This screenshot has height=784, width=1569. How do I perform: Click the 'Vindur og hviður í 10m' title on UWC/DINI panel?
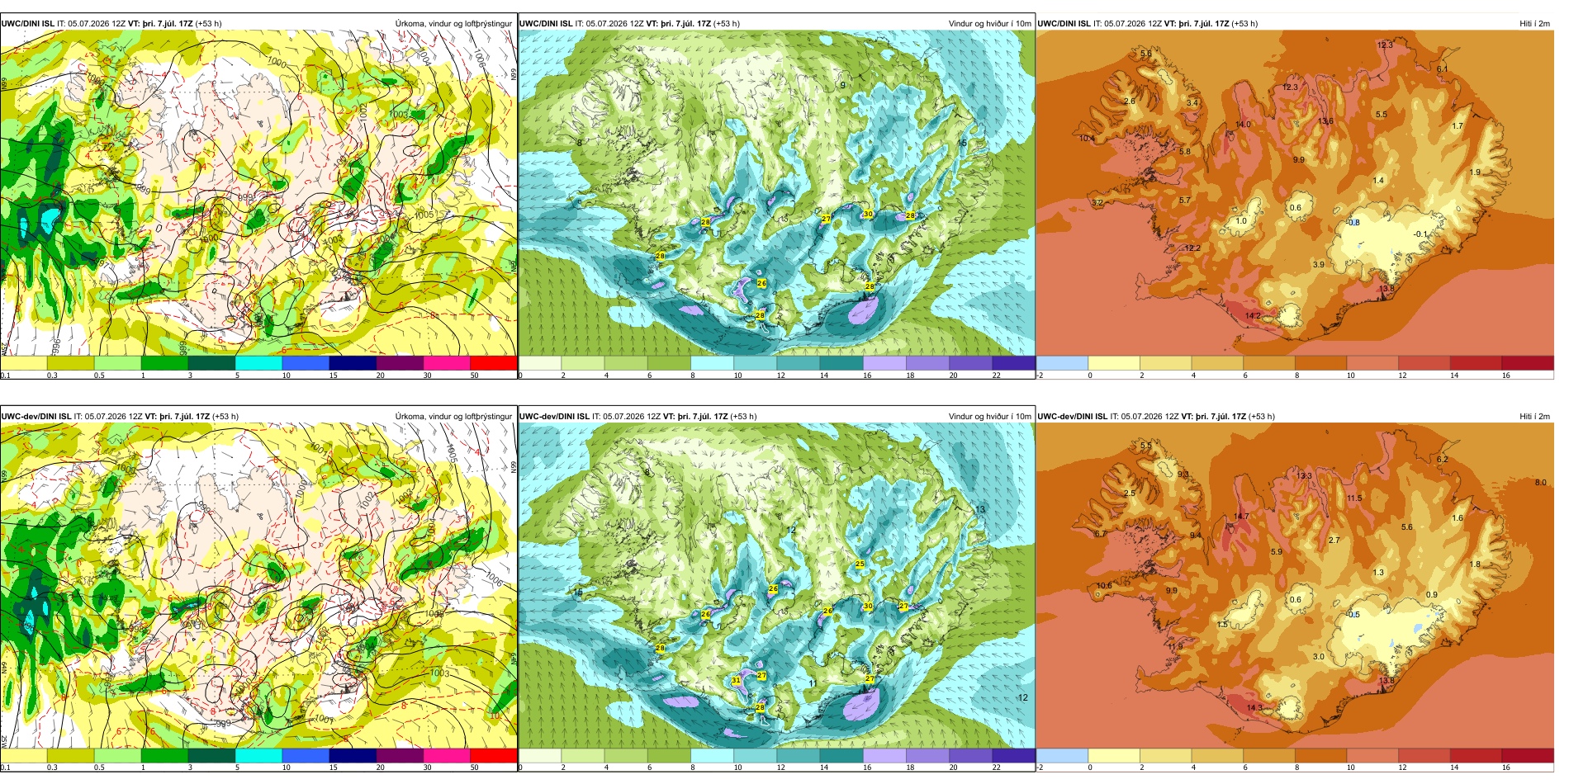[x=989, y=24]
